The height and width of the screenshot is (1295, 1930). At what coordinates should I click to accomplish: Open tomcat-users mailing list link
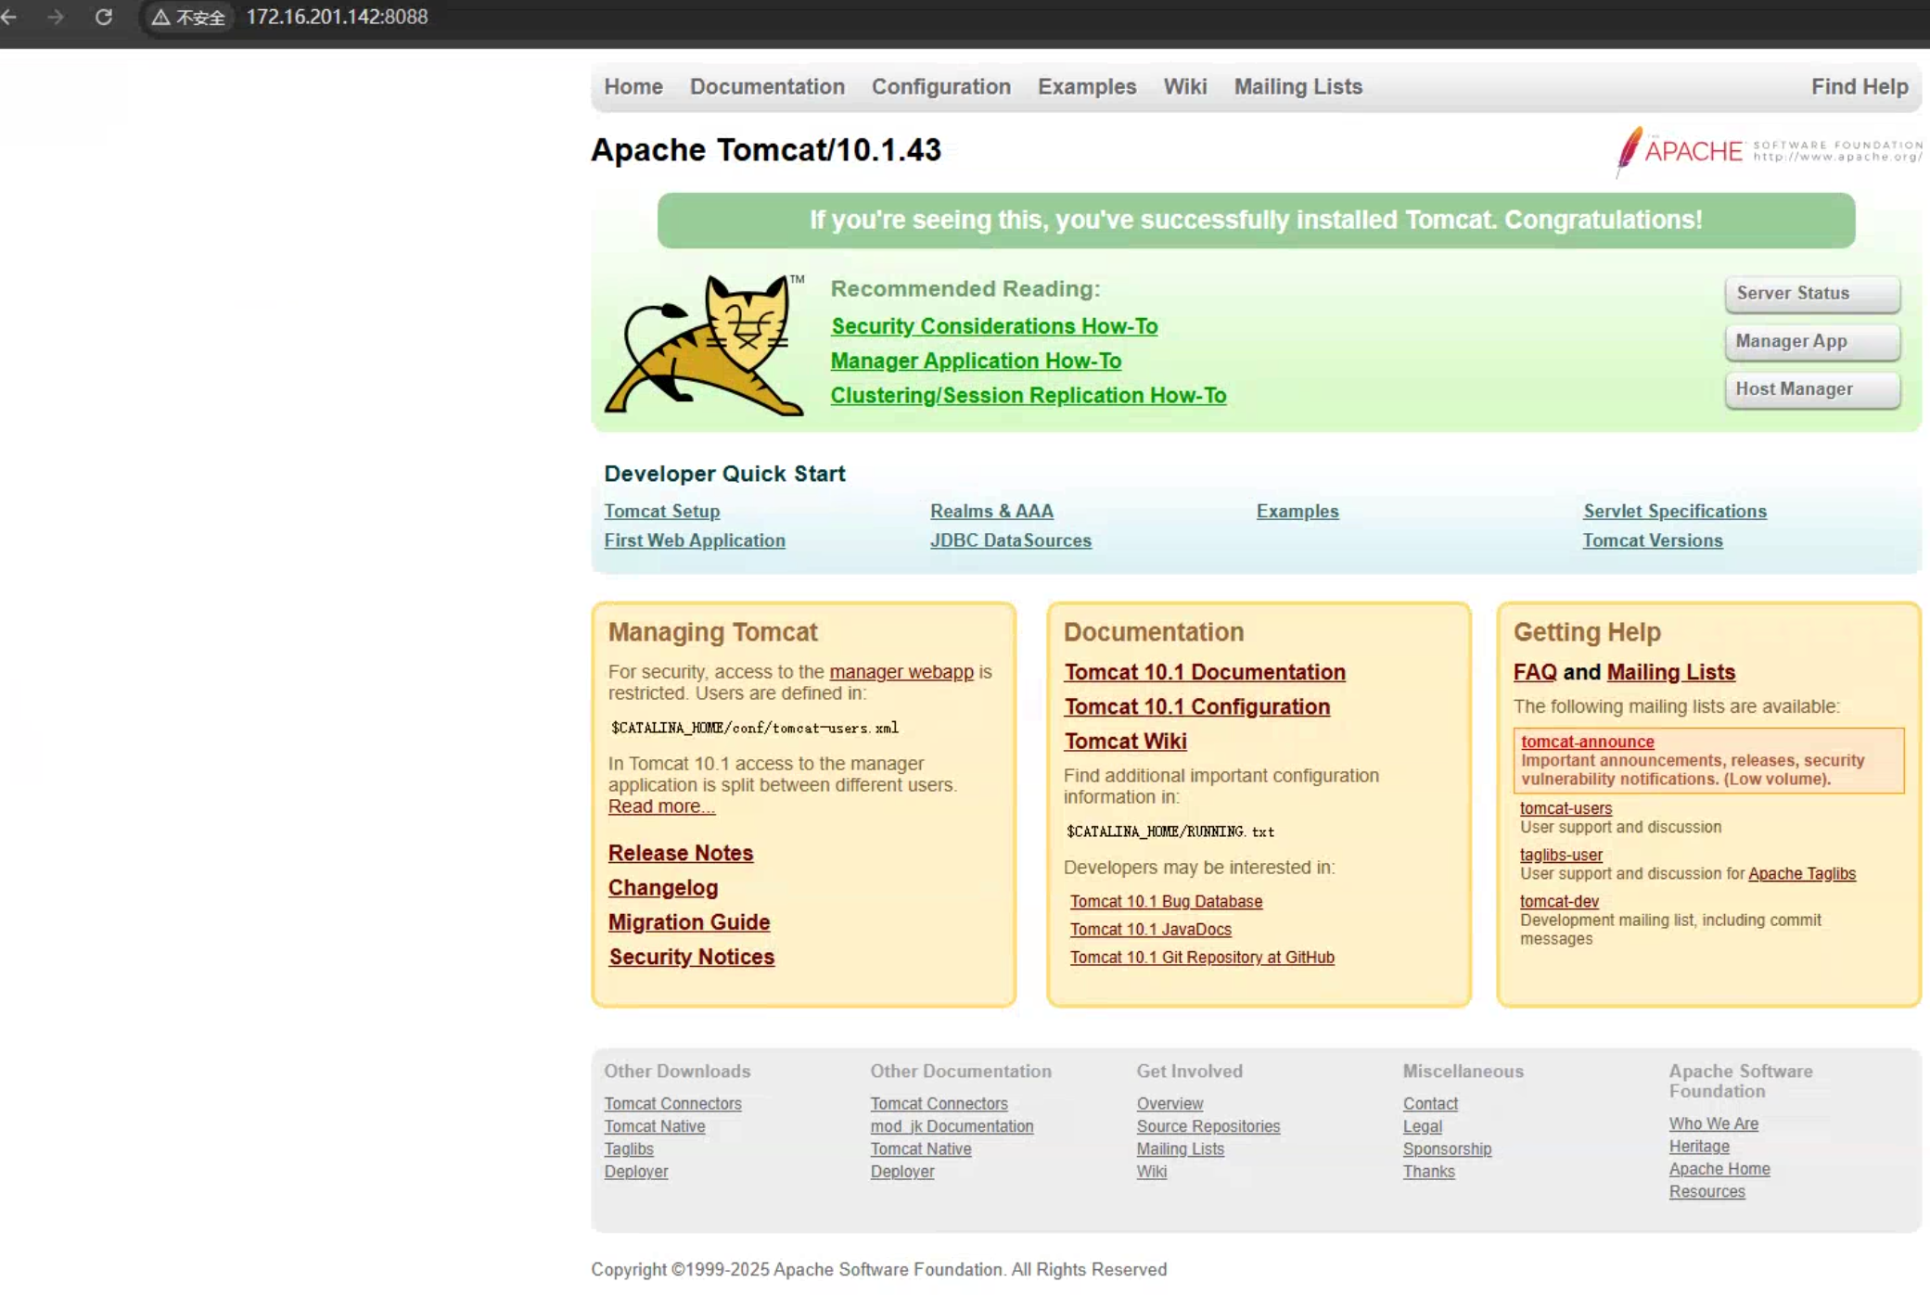pos(1566,808)
